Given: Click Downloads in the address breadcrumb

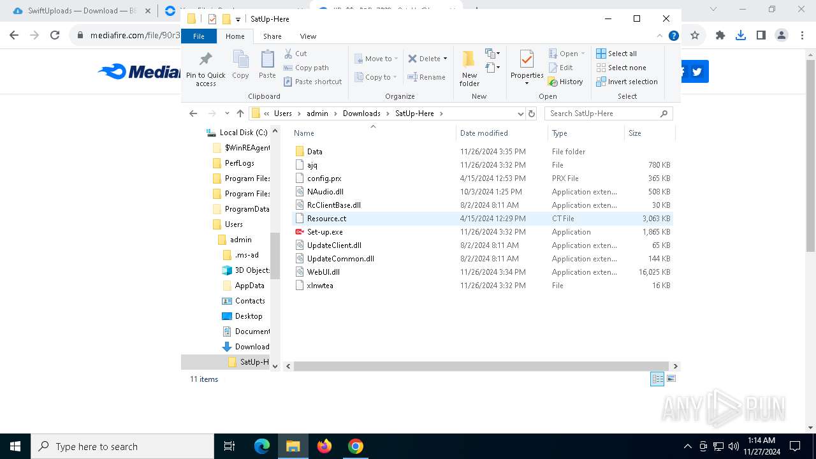Looking at the screenshot, I should (361, 113).
